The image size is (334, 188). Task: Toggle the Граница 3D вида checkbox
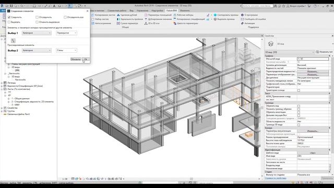tap(299, 125)
